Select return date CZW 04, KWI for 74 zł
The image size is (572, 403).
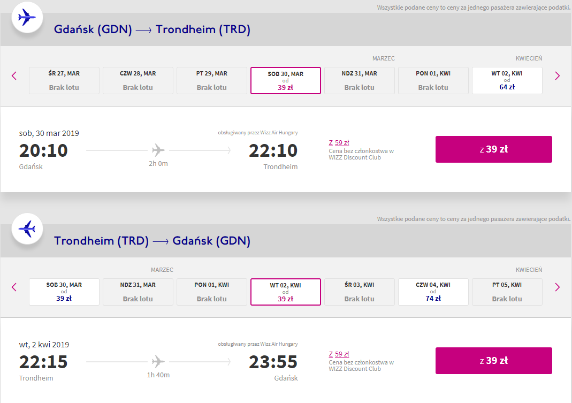pos(433,292)
